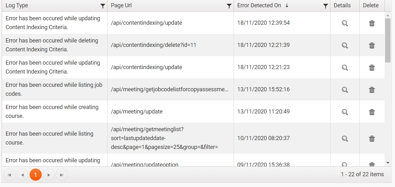View details of the job codes listing error
Viewport: 395px width, 187px height.
click(345, 90)
